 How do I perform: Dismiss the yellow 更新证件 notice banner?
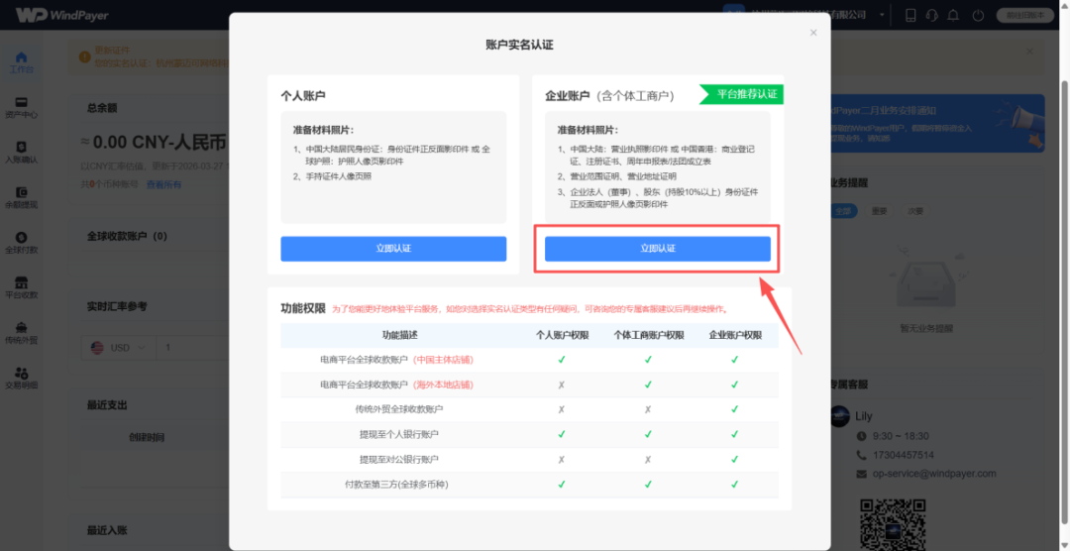(x=1029, y=52)
